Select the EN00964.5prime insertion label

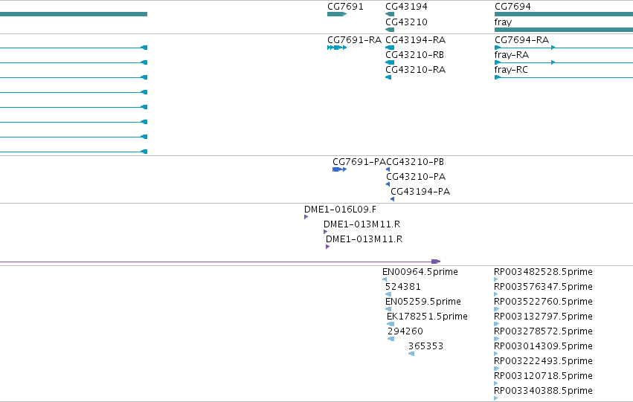[420, 272]
